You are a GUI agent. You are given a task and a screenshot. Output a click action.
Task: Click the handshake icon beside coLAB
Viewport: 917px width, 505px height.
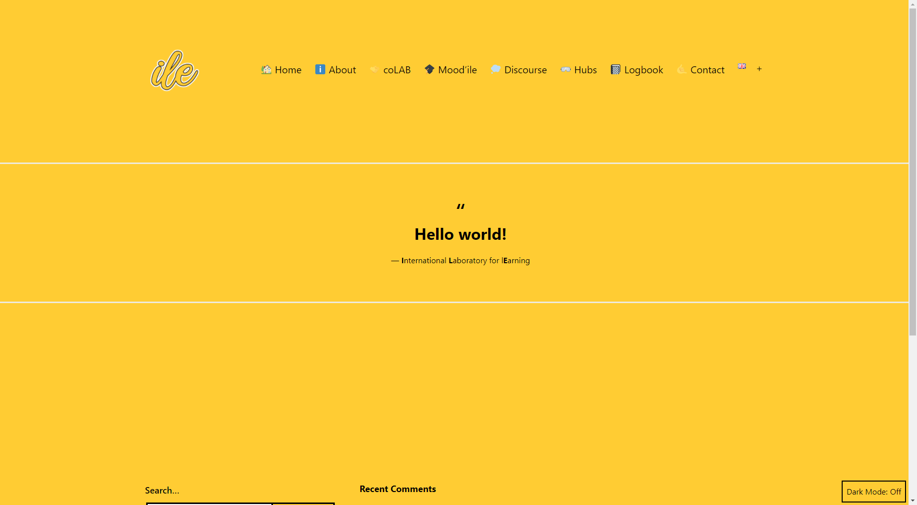374,70
